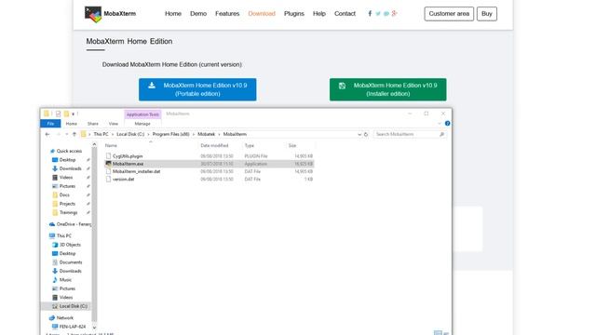Image resolution: width=596 pixels, height=335 pixels.
Task: Select the CygUtils.plugin file
Action: tap(128, 156)
